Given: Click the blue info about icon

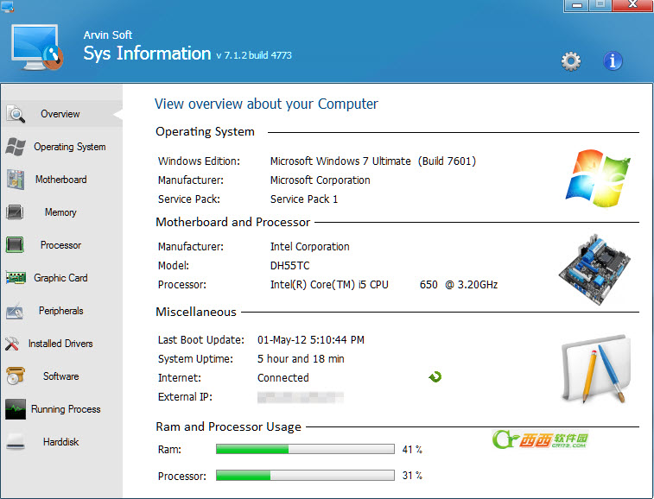Looking at the screenshot, I should (x=613, y=60).
